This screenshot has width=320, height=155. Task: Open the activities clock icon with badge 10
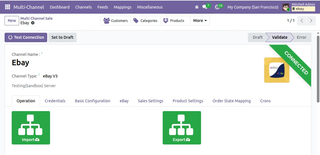217,7
